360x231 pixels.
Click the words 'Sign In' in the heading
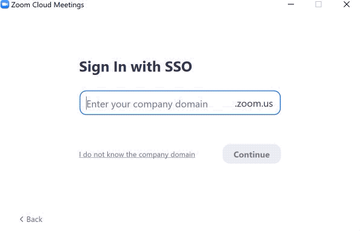[103, 67]
